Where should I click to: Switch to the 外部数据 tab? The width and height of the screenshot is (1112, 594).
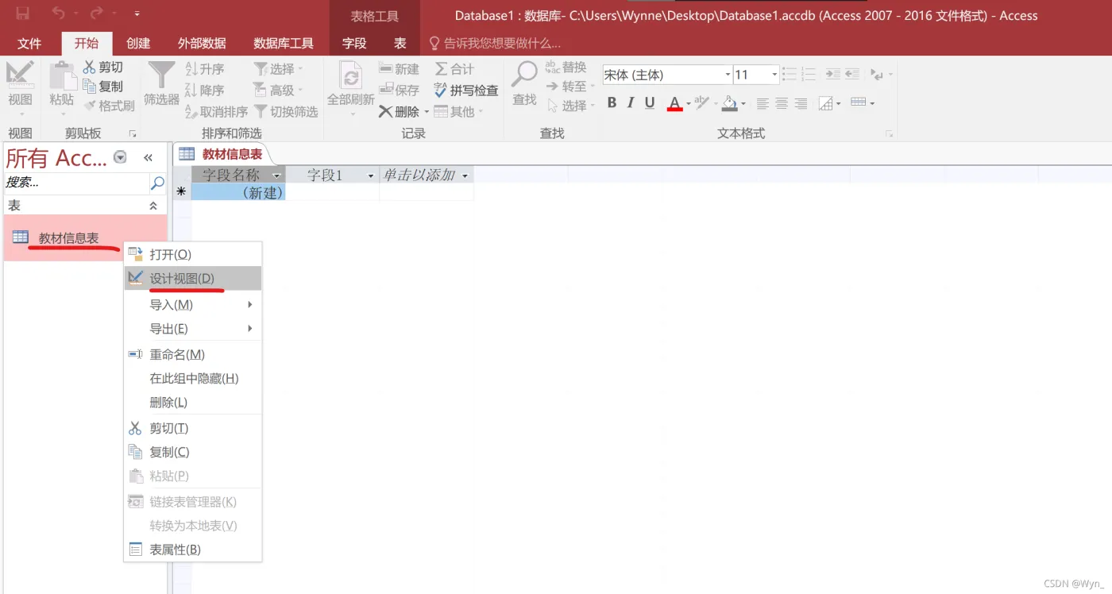pyautogui.click(x=202, y=43)
